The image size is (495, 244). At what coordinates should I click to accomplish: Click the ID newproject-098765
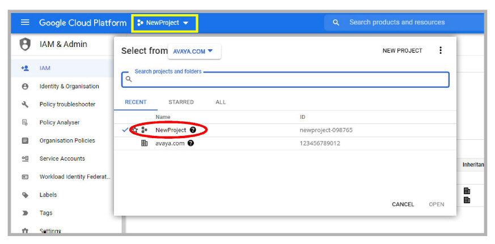tap(326, 130)
